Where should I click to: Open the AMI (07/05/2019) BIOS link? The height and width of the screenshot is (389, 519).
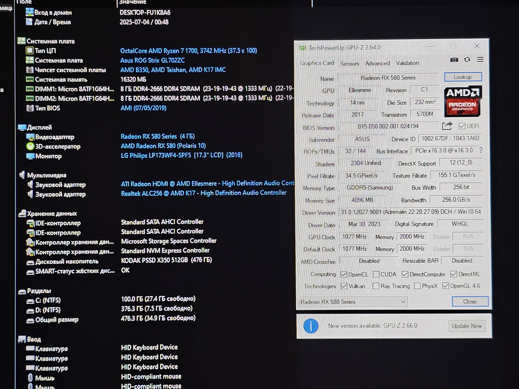pos(143,108)
